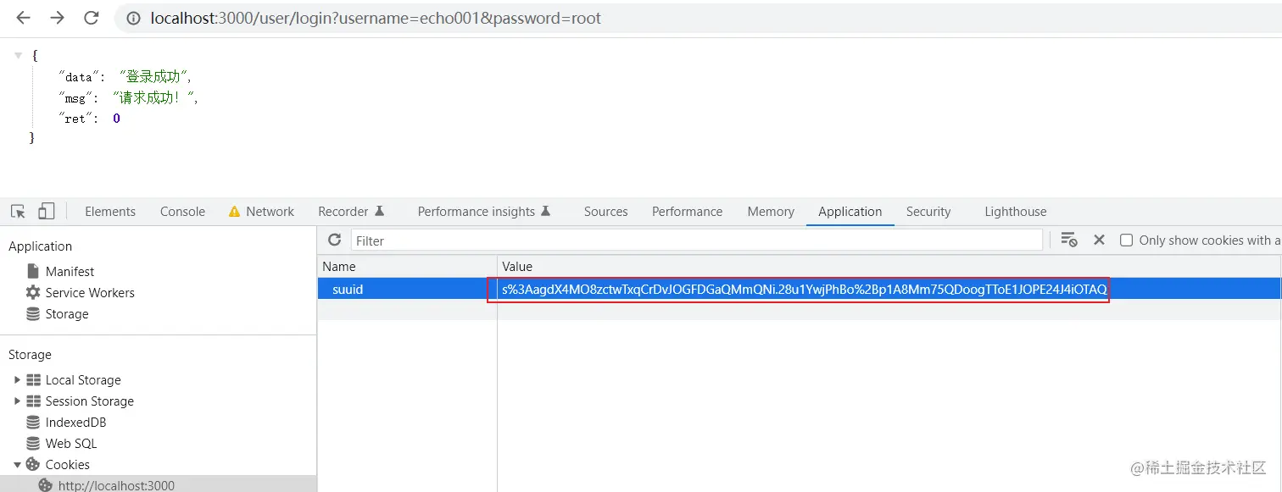Screen dimensions: 1282x492
Task: Toggle the device toolbar icon
Action: (x=47, y=211)
